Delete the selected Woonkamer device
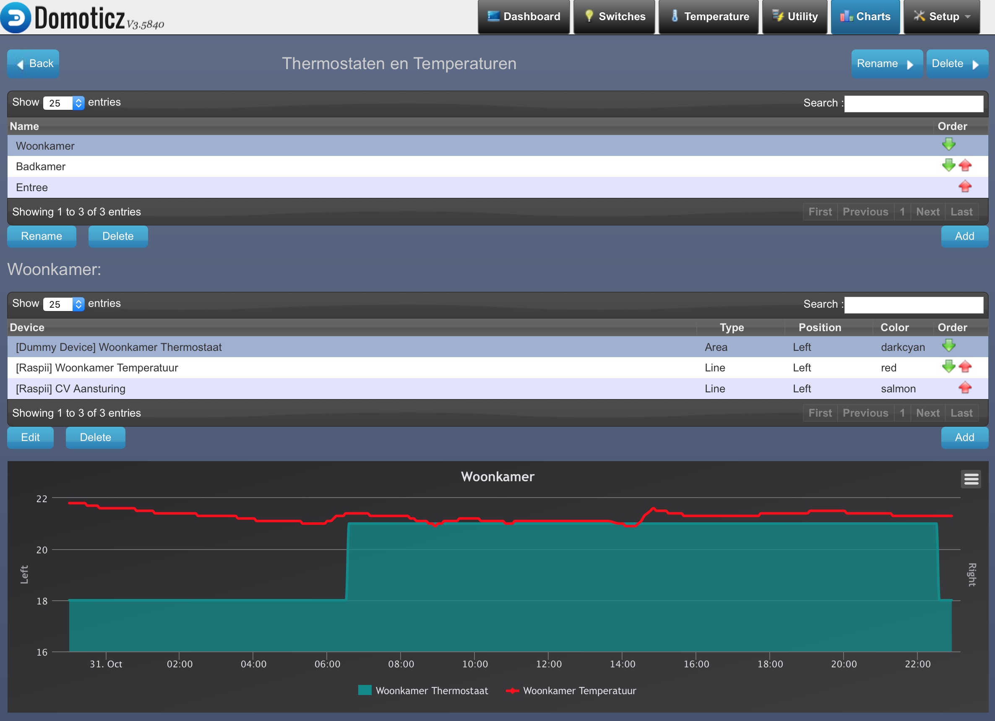 pyautogui.click(x=96, y=438)
